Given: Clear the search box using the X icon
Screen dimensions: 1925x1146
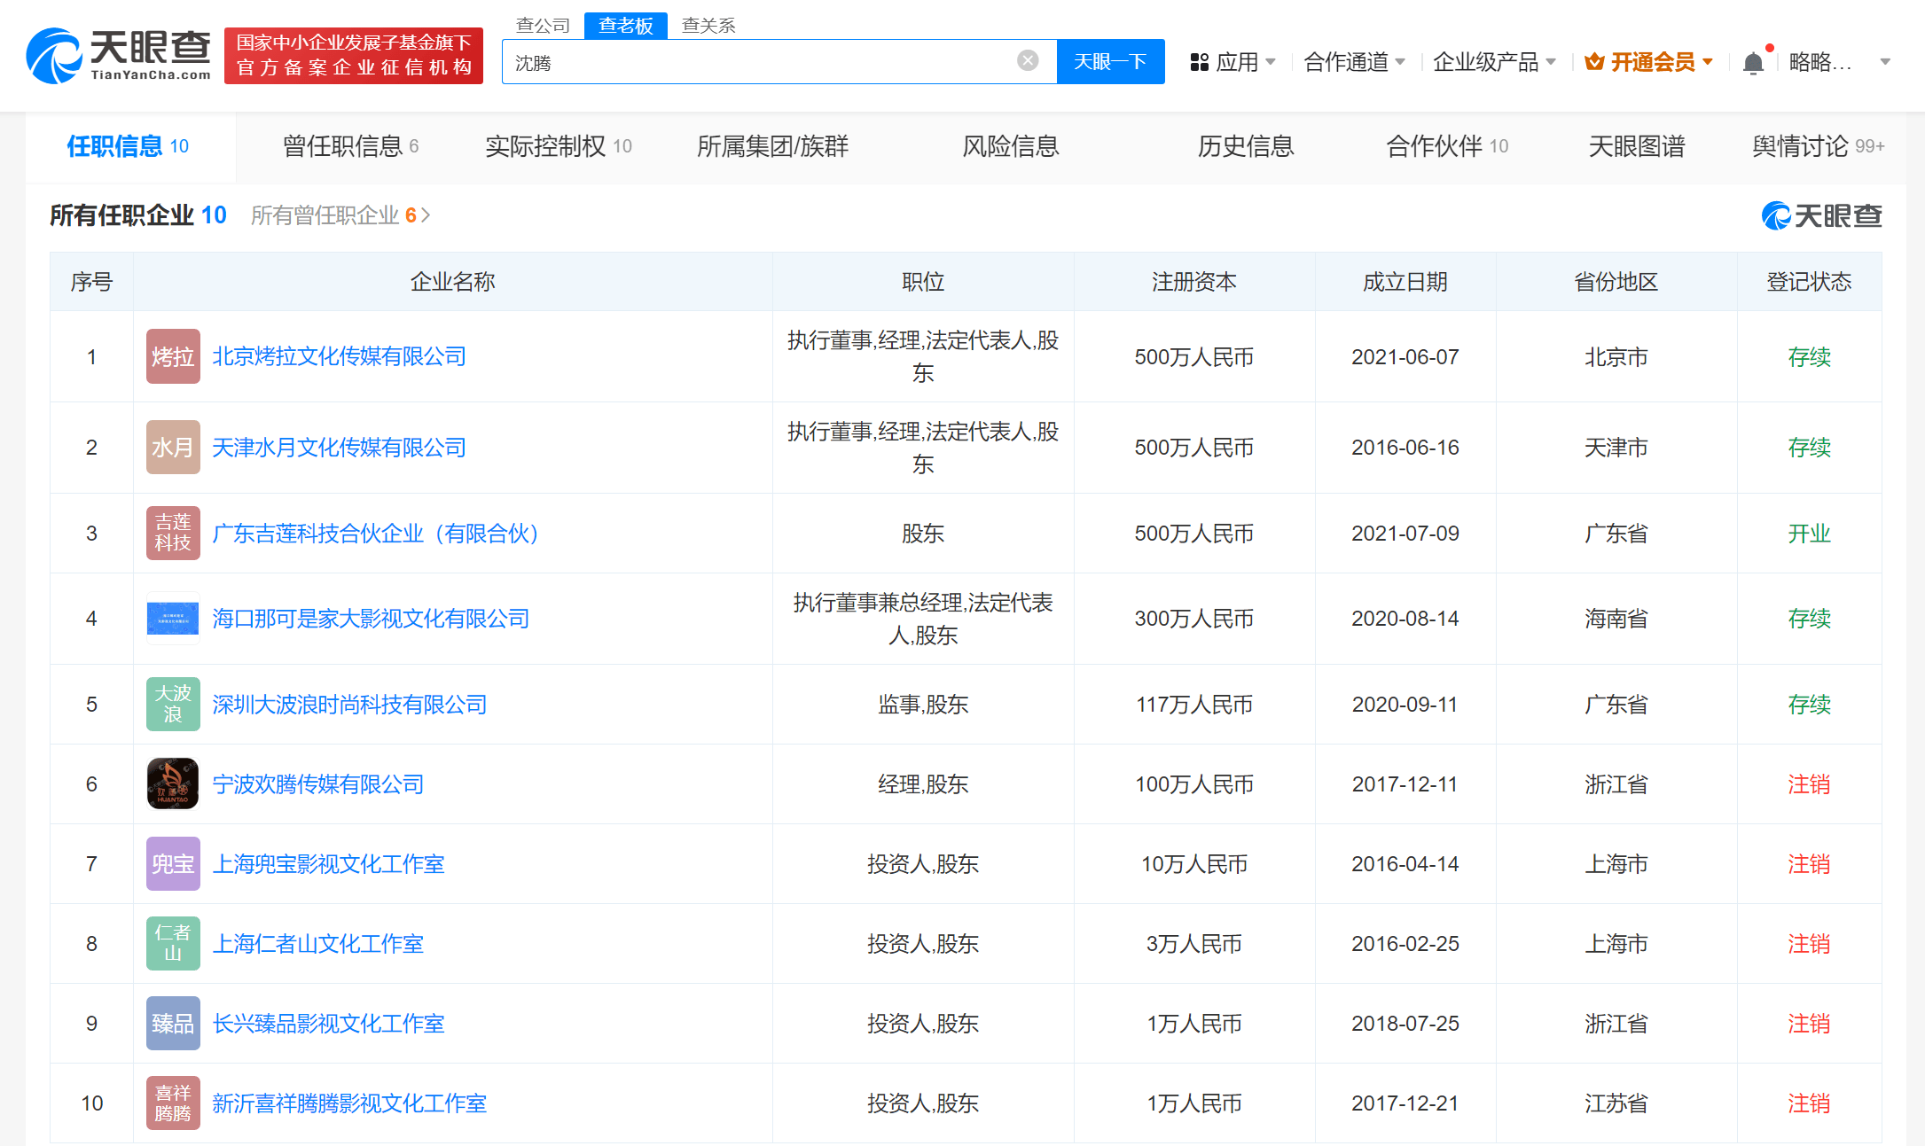Looking at the screenshot, I should (1027, 59).
